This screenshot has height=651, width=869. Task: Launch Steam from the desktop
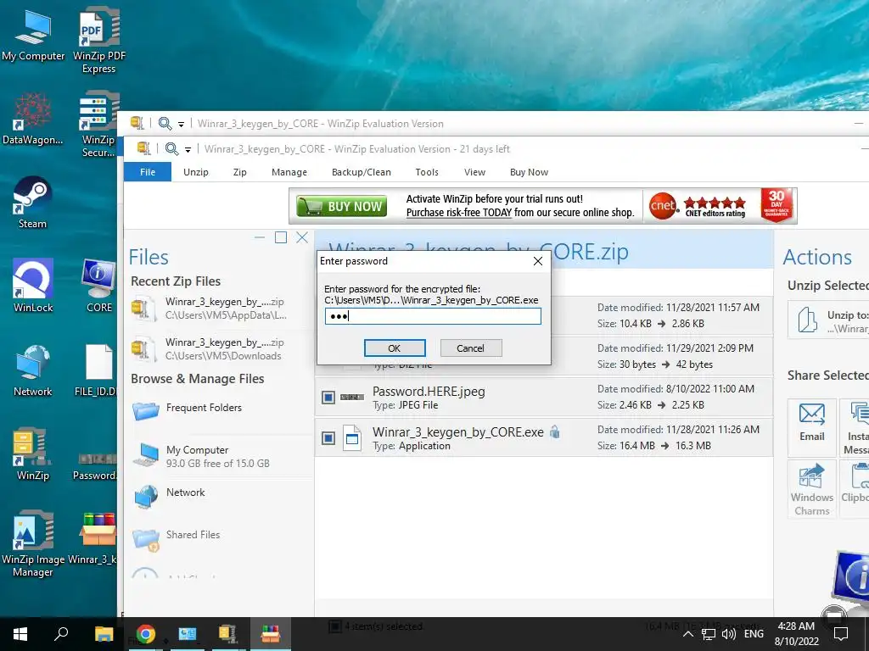[32, 203]
